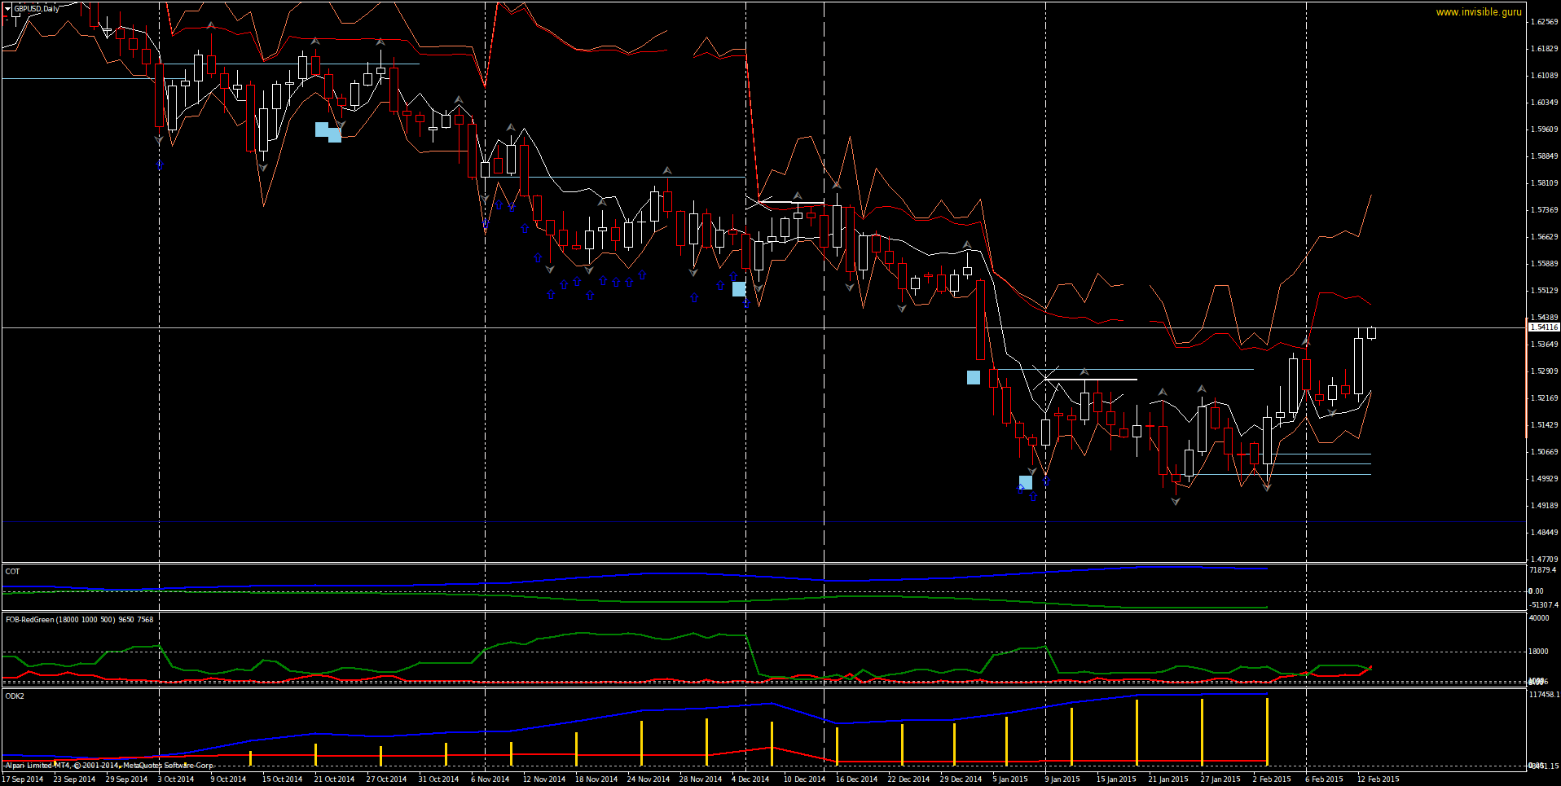The height and width of the screenshot is (786, 1561).
Task: Click the 21 Jan 2015 date label
Action: (x=1167, y=779)
